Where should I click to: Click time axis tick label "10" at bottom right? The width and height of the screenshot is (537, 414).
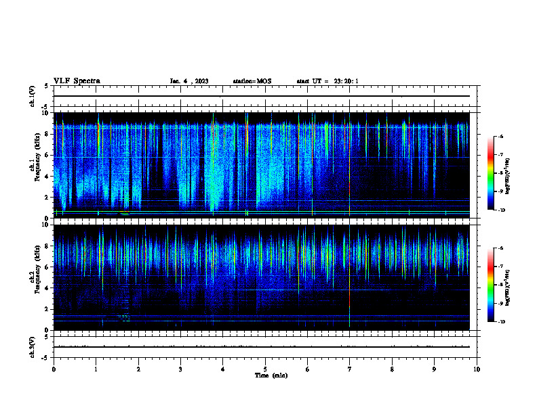click(477, 369)
